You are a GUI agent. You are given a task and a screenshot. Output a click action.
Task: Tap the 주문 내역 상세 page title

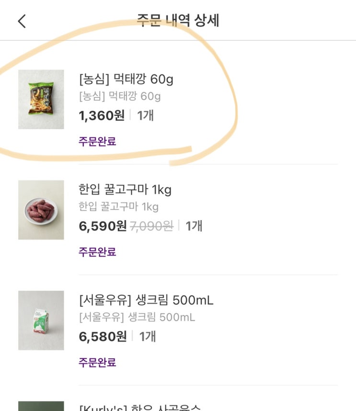pyautogui.click(x=178, y=21)
